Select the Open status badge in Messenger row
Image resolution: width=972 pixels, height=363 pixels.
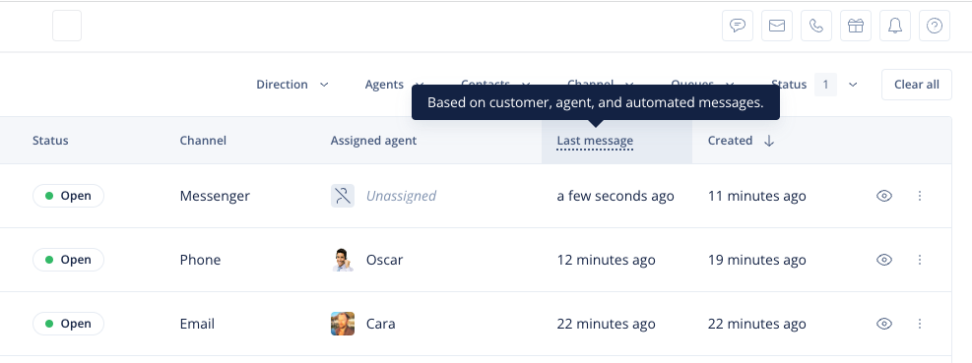pyautogui.click(x=68, y=196)
